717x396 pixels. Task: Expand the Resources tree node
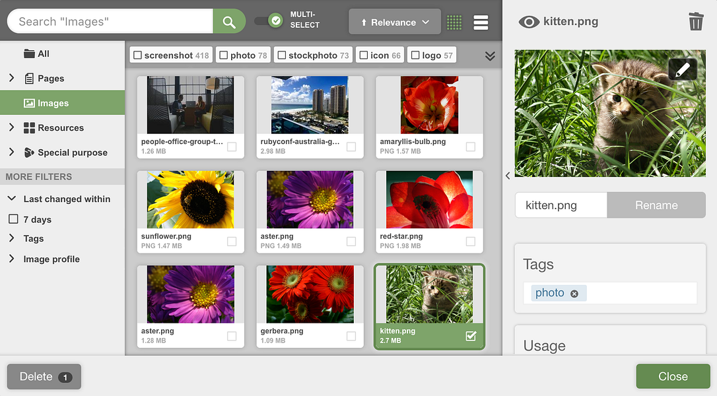point(11,127)
